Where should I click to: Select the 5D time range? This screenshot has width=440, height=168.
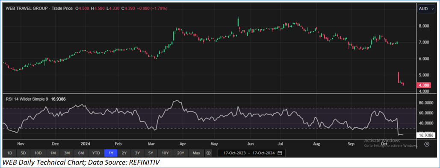click(23, 153)
